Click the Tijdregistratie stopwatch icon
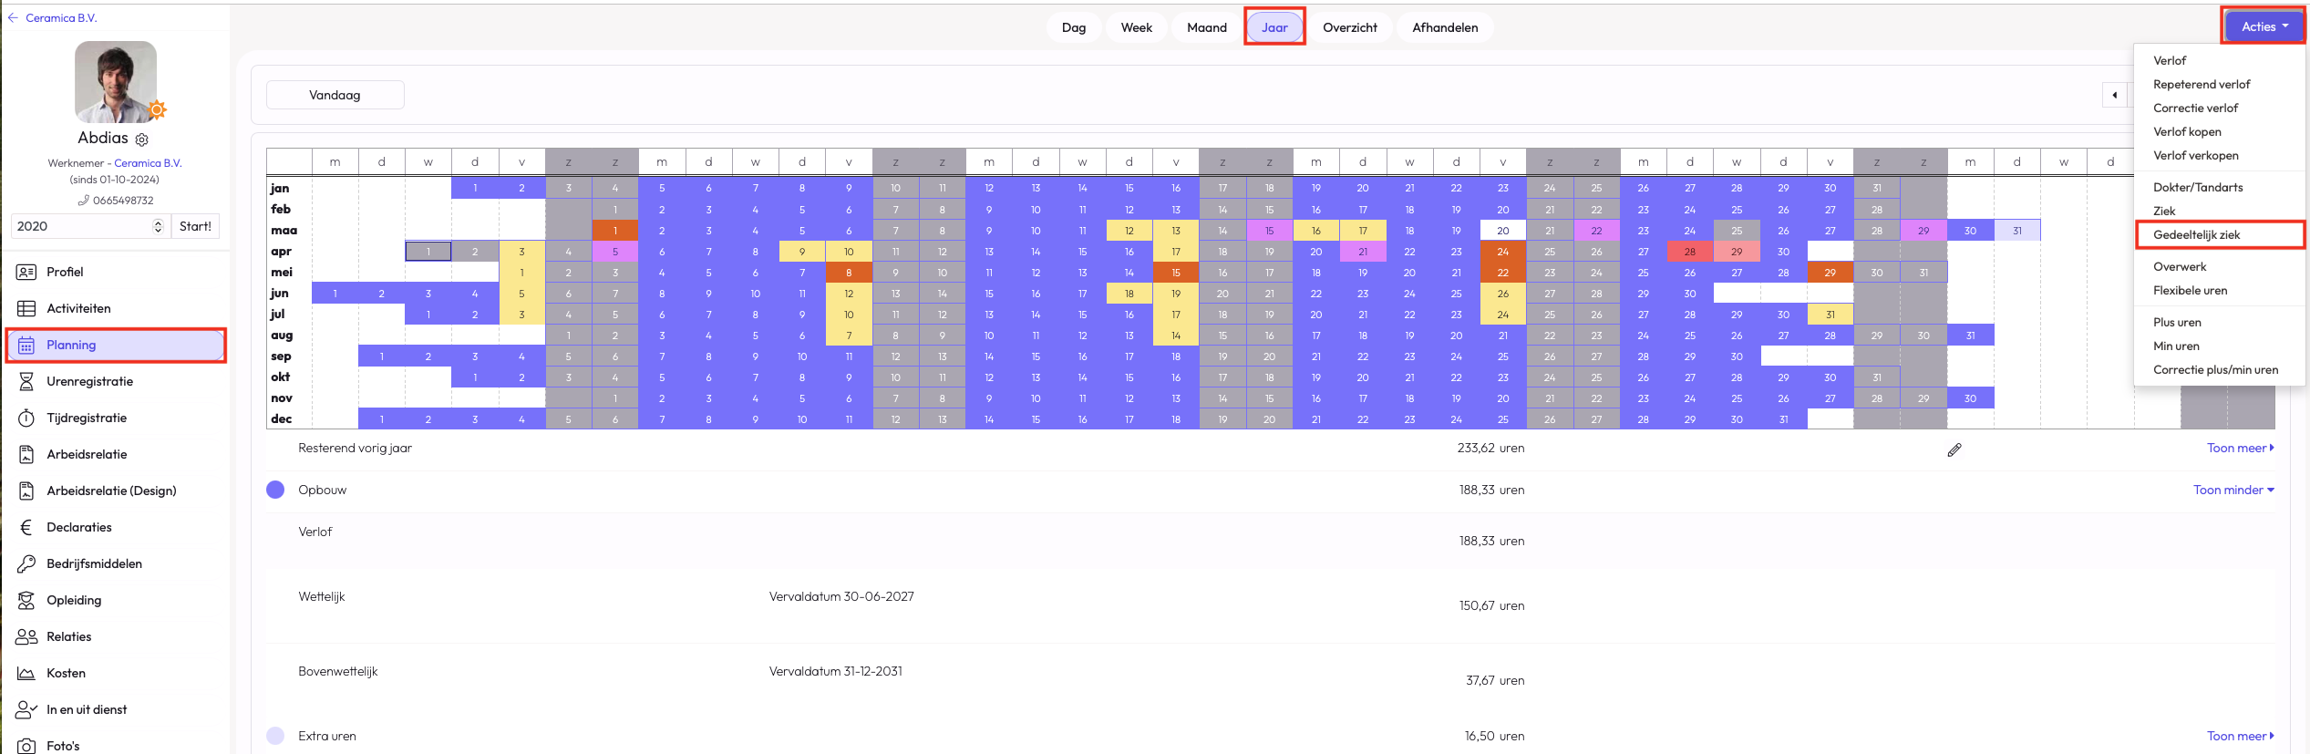The width and height of the screenshot is (2310, 754). 26,418
